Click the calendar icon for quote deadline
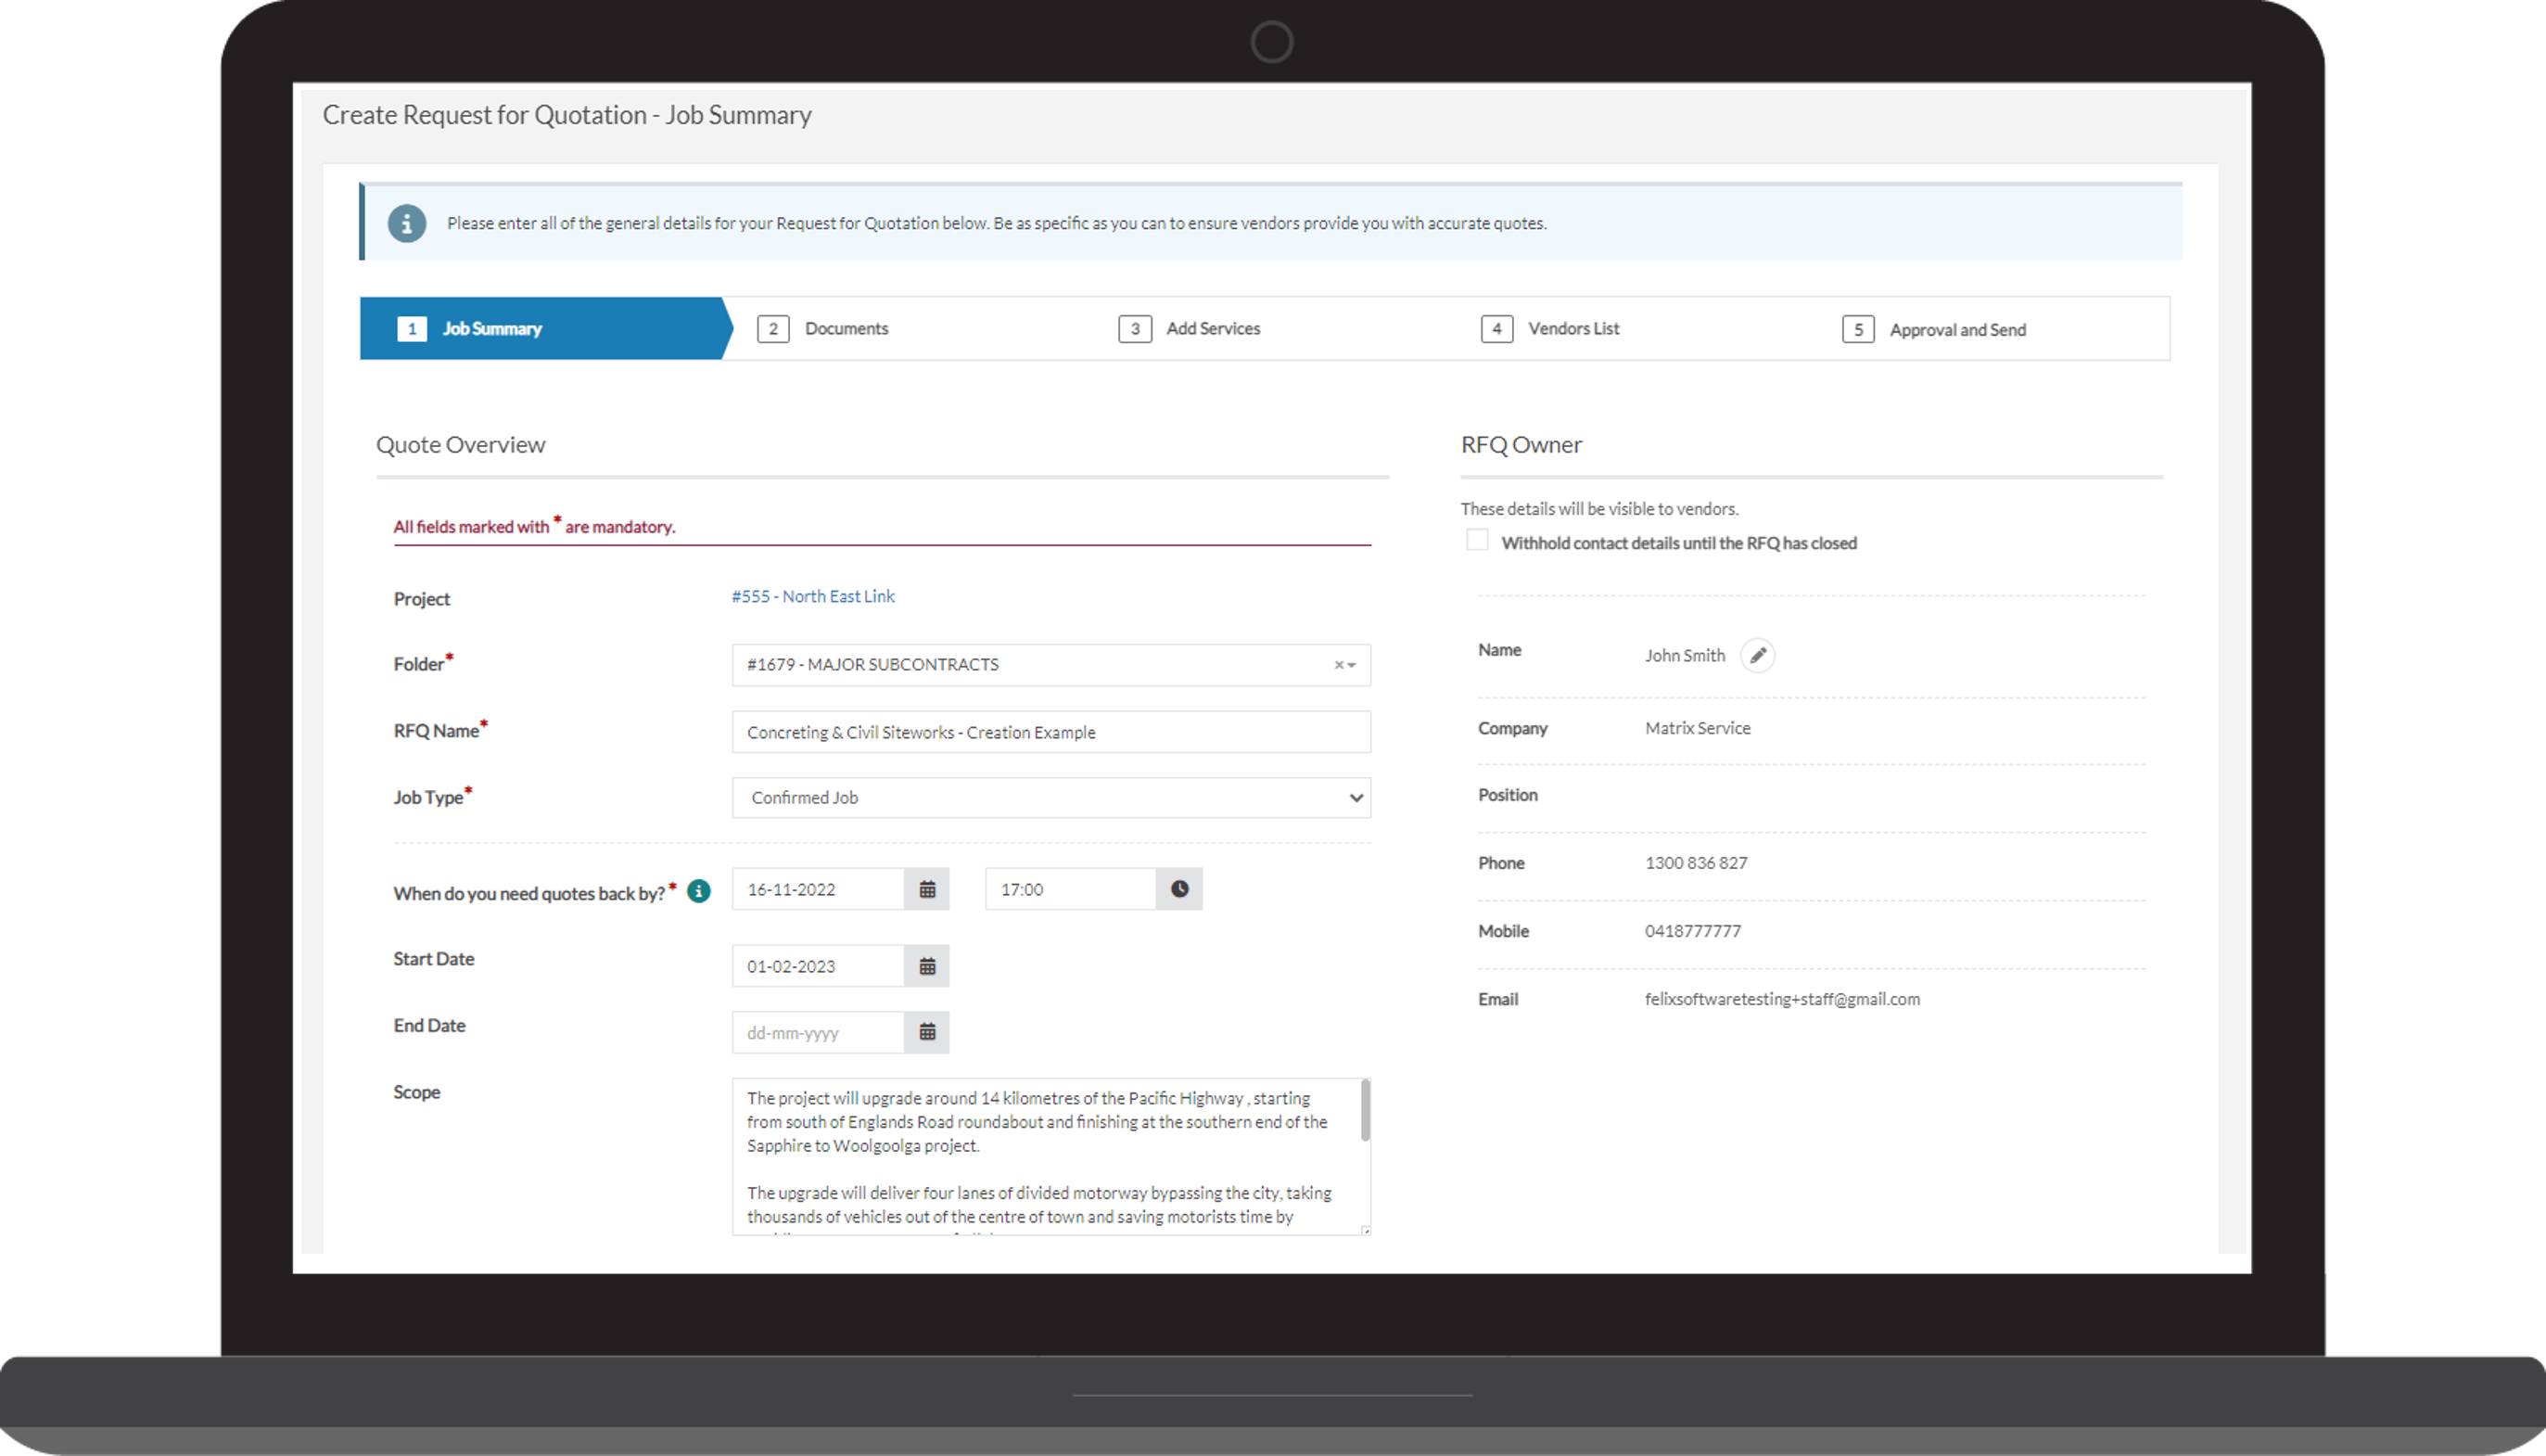Viewport: 2546px width, 1456px height. [927, 889]
